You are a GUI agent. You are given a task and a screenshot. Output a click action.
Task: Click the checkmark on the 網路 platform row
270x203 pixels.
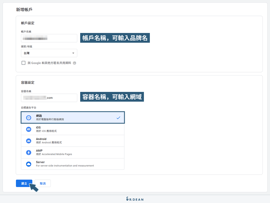click(118, 117)
